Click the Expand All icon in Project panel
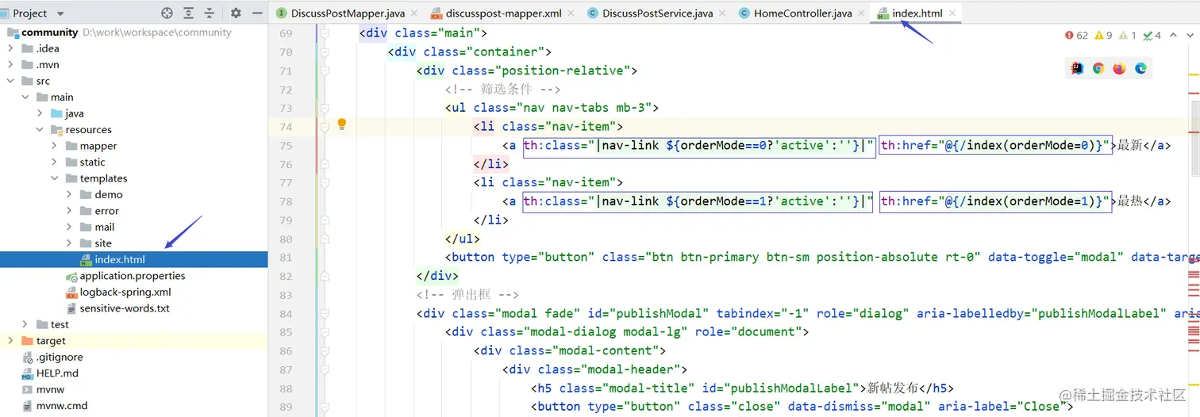The image size is (1200, 417). pos(188,13)
